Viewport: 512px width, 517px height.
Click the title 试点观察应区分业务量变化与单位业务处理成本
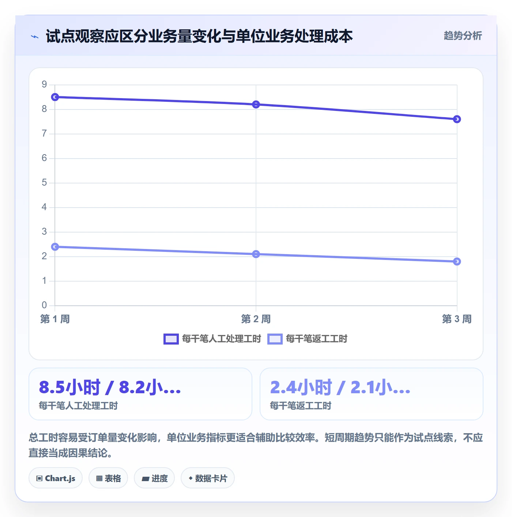click(x=199, y=36)
